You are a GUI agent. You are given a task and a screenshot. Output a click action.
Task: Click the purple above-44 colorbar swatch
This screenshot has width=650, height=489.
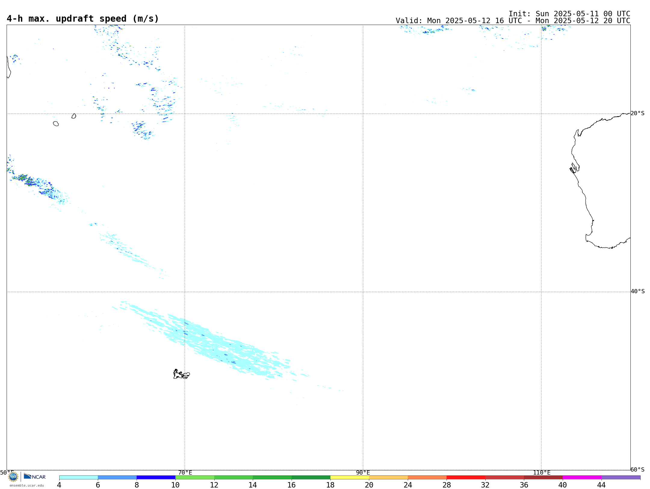(x=621, y=477)
